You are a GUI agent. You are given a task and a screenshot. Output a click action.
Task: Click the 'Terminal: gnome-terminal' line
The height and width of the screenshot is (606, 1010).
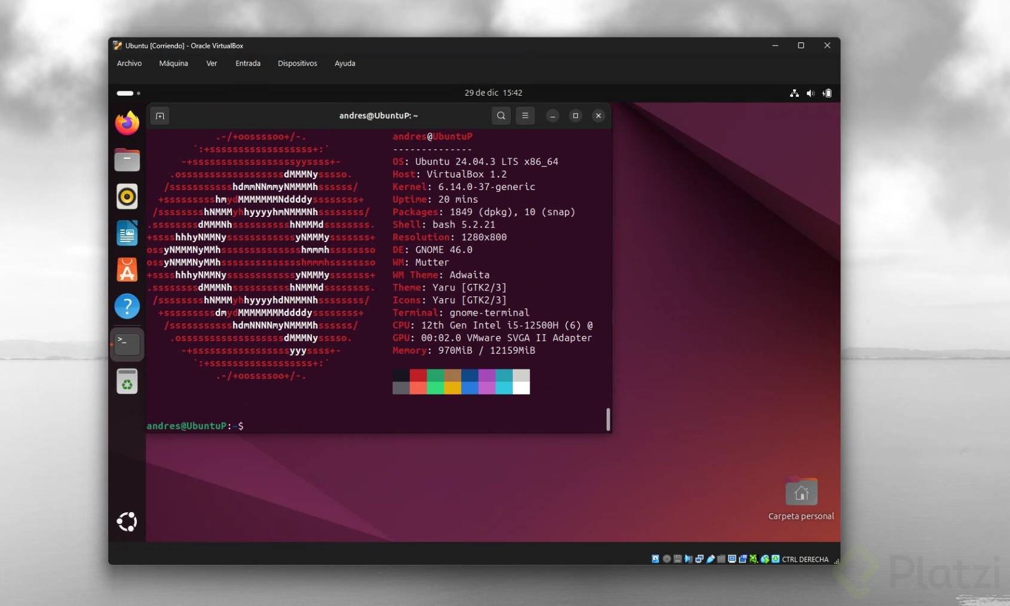pyautogui.click(x=461, y=313)
